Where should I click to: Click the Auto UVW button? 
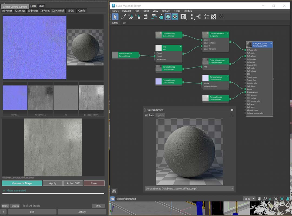coord(73,183)
